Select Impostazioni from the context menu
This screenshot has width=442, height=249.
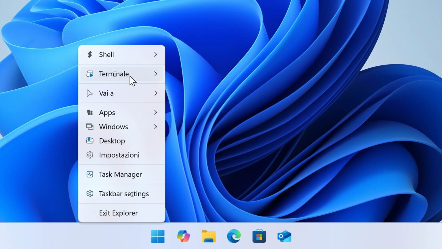click(119, 155)
